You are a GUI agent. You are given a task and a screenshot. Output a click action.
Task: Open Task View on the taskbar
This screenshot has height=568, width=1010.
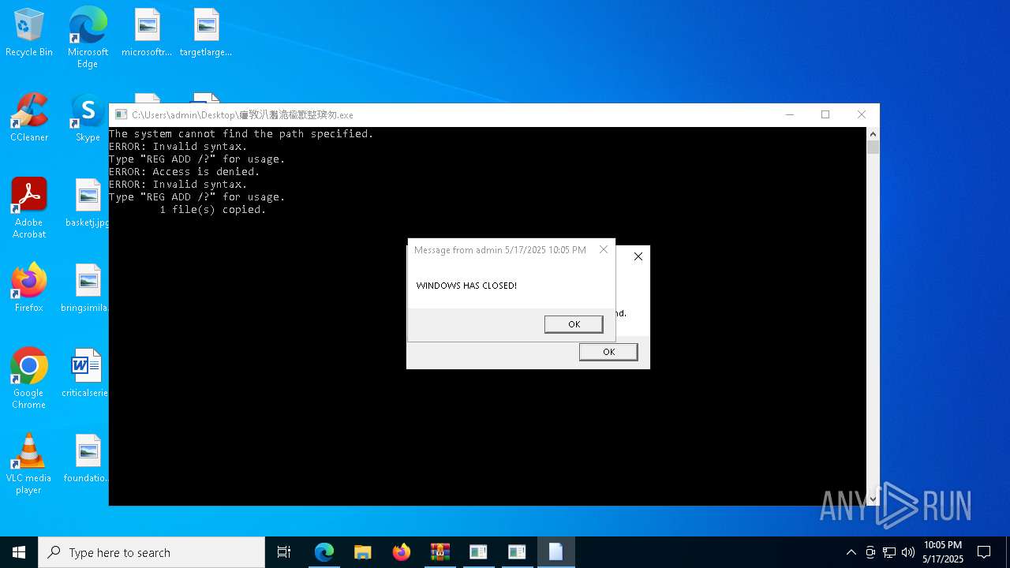[x=284, y=552]
